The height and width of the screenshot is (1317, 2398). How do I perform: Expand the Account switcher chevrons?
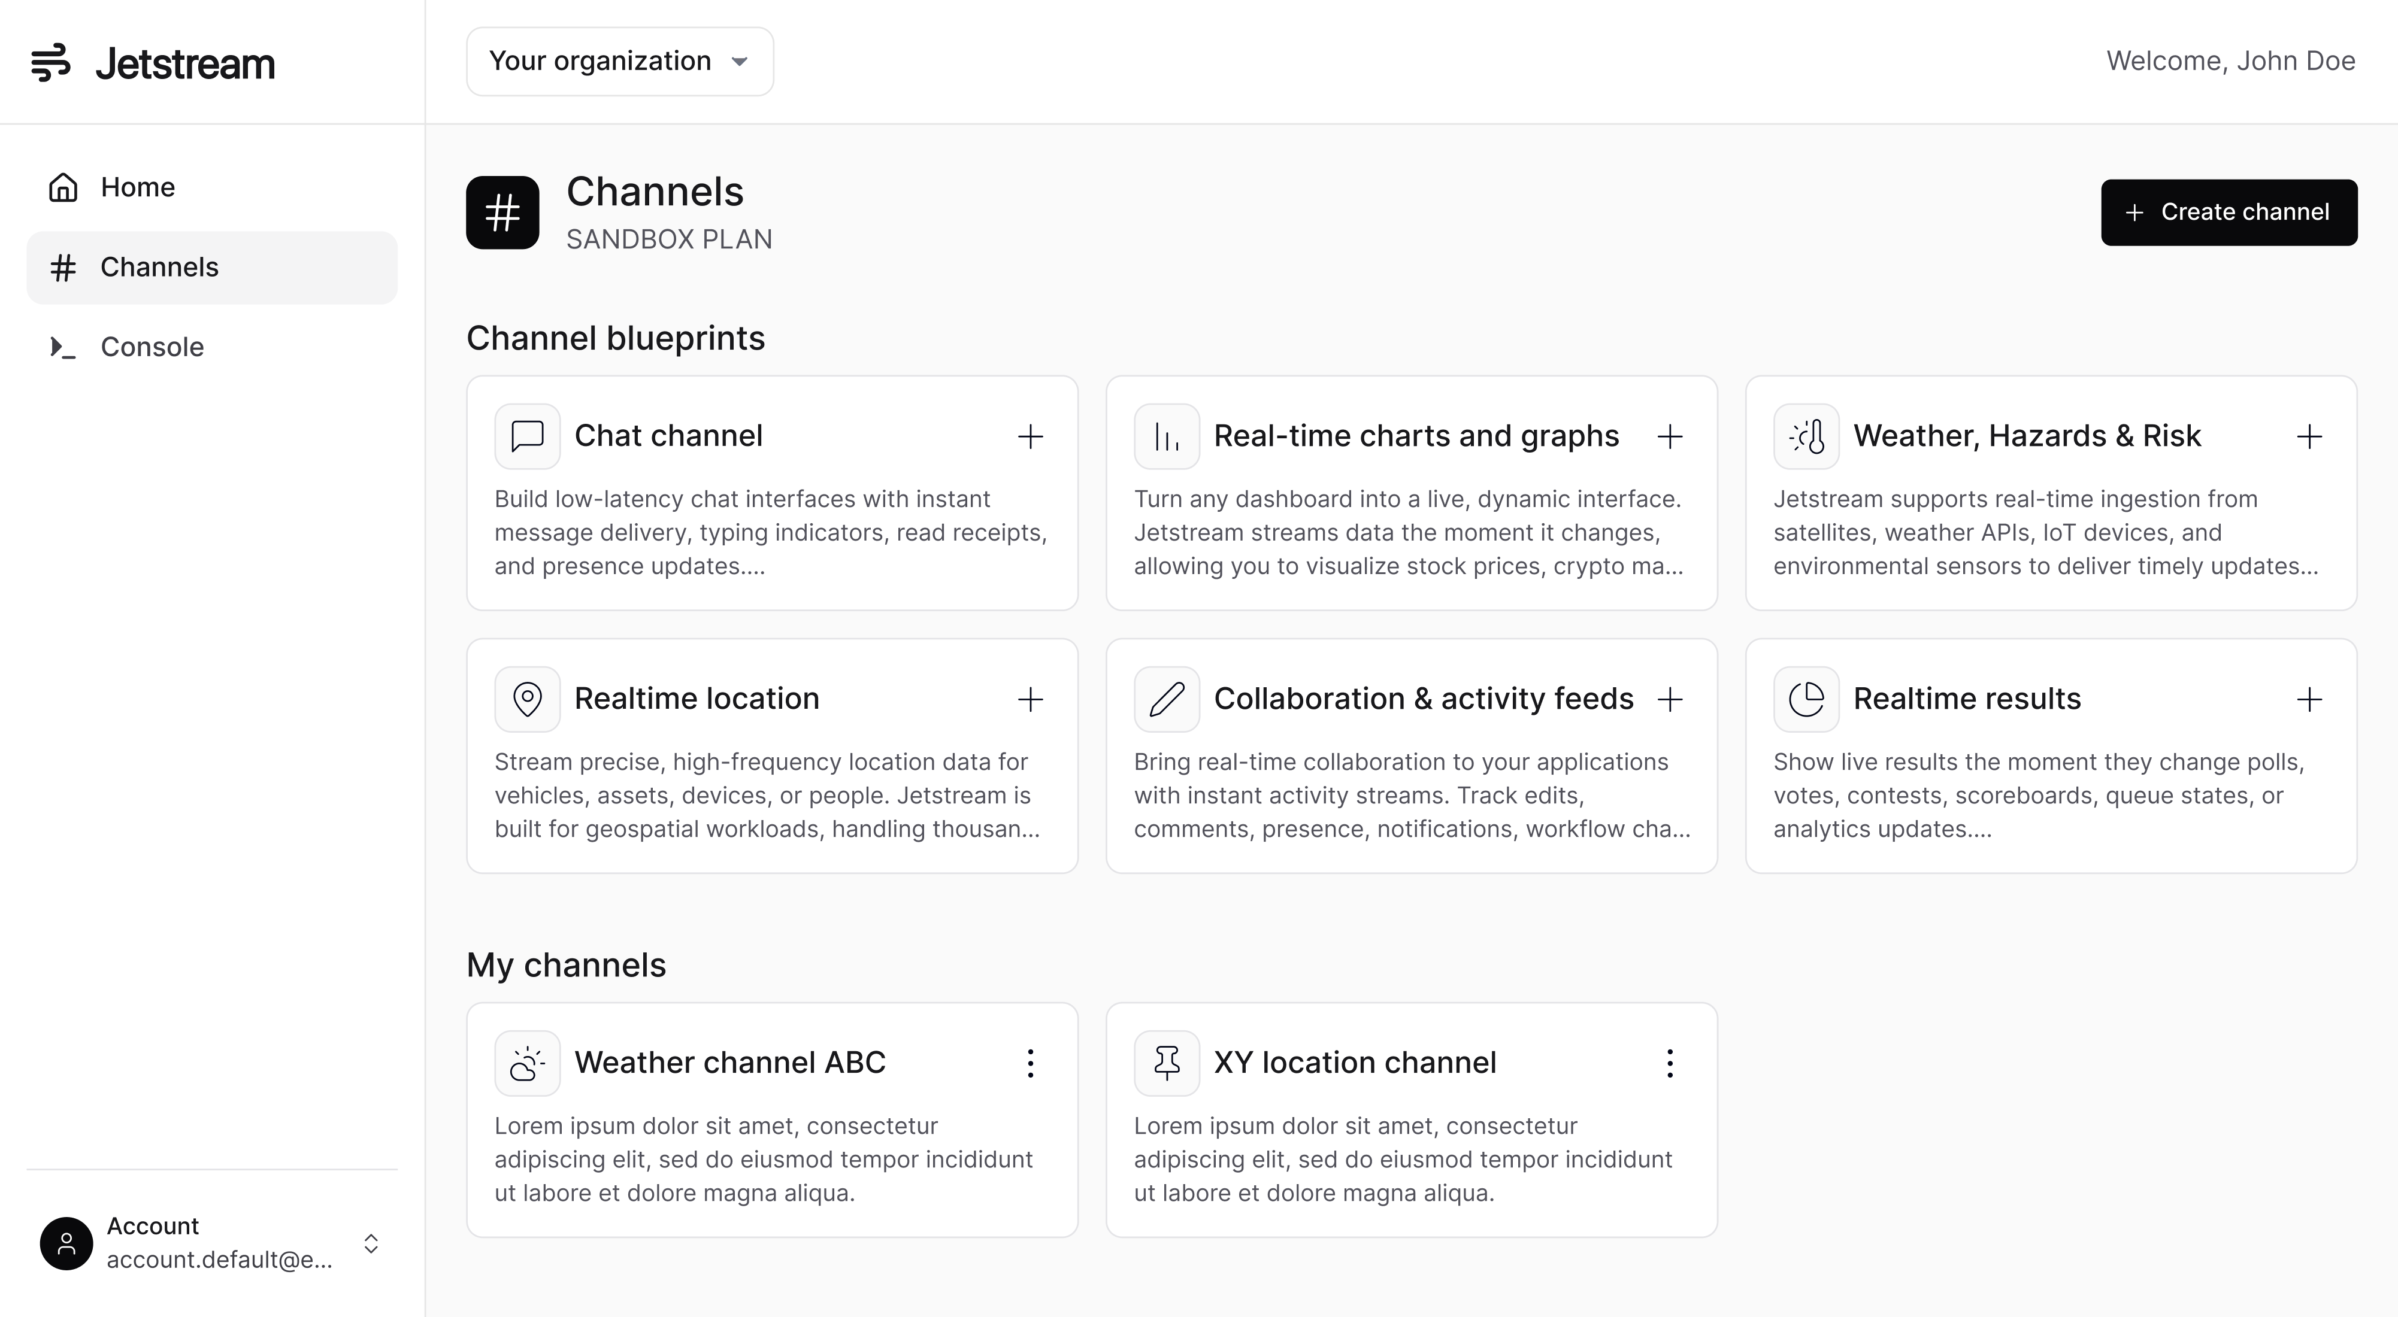pos(371,1243)
